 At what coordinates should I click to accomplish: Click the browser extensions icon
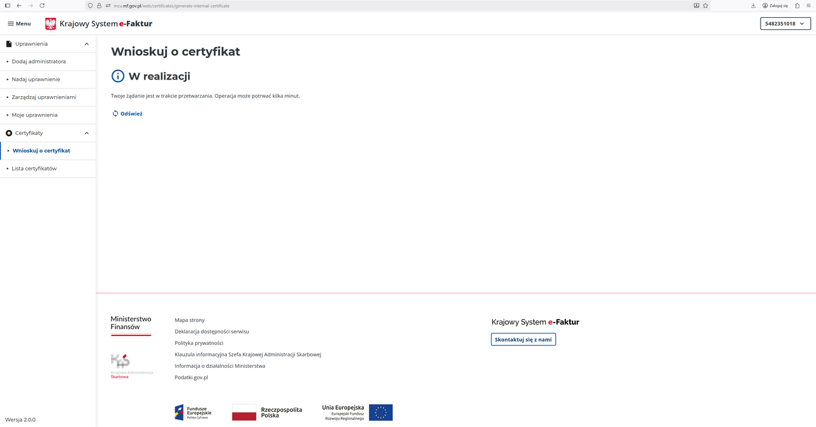point(797,6)
